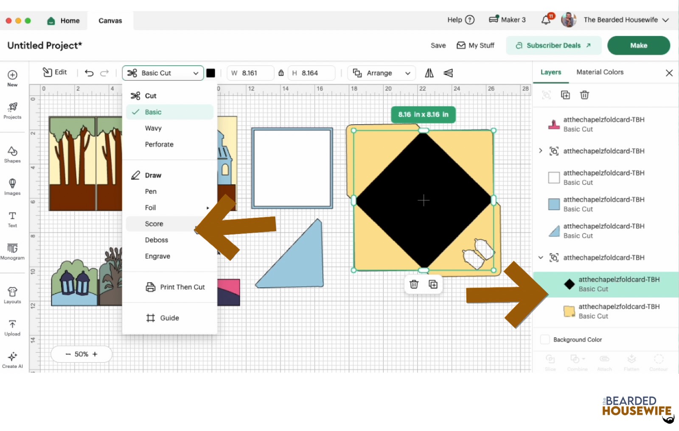This screenshot has height=431, width=679.
Task: Click the green Make button
Action: click(638, 45)
